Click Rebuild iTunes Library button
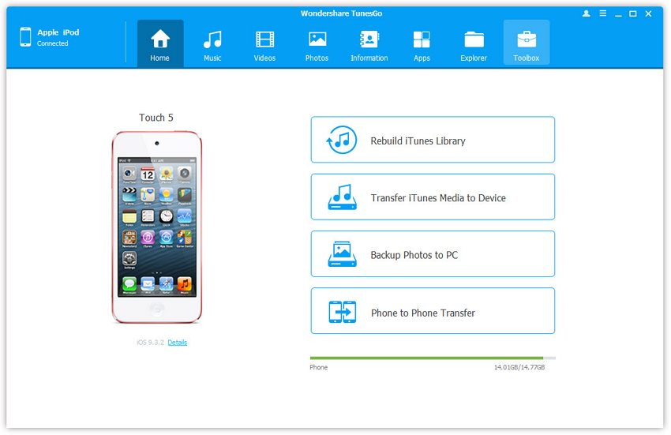 (x=433, y=141)
